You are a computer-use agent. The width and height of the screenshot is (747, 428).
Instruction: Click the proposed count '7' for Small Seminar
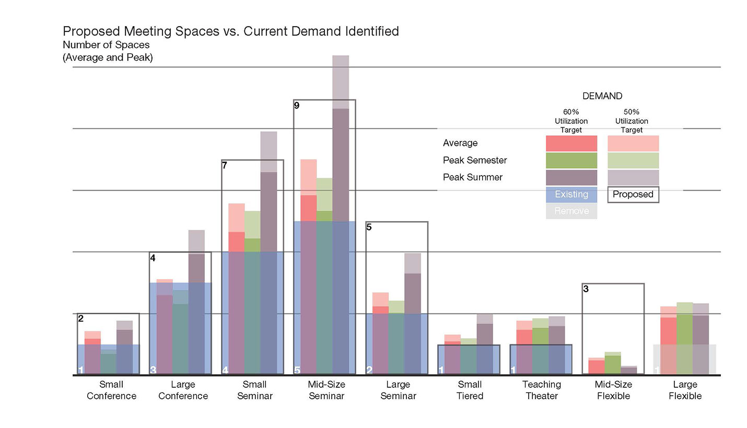(225, 166)
